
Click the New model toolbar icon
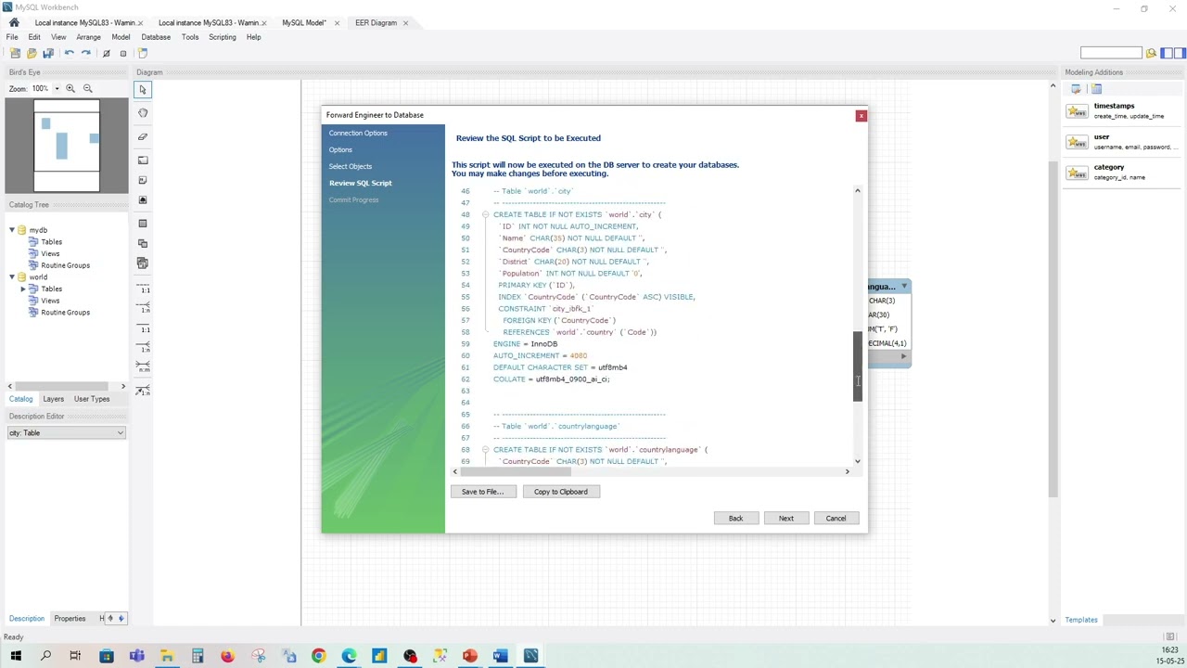[x=15, y=53]
